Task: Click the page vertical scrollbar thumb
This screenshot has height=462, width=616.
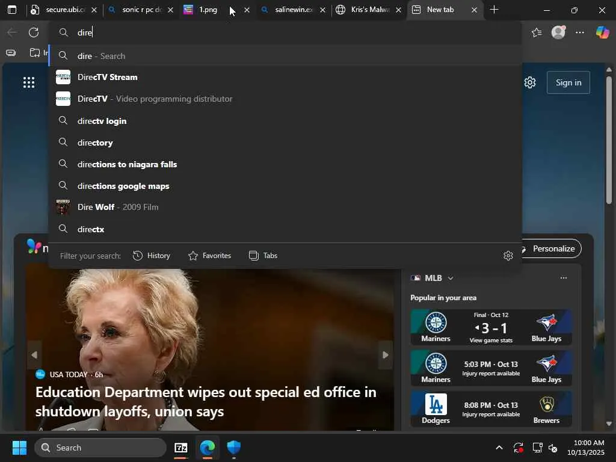Action: [x=609, y=140]
